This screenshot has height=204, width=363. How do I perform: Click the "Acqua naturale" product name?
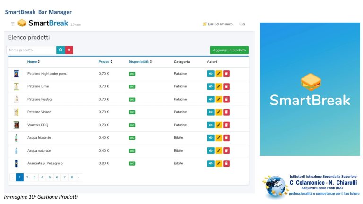[39, 151]
